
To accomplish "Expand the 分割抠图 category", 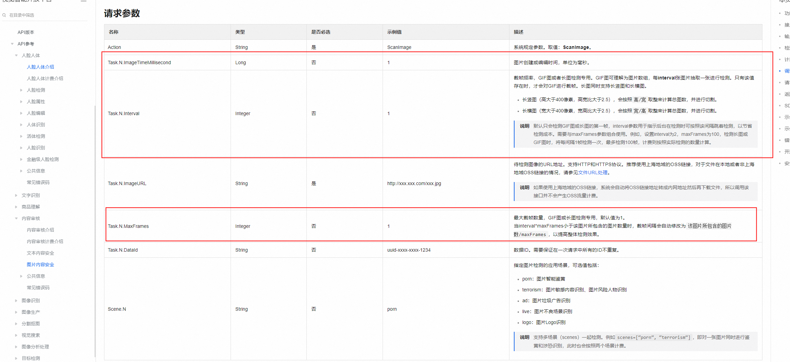I will [x=16, y=324].
